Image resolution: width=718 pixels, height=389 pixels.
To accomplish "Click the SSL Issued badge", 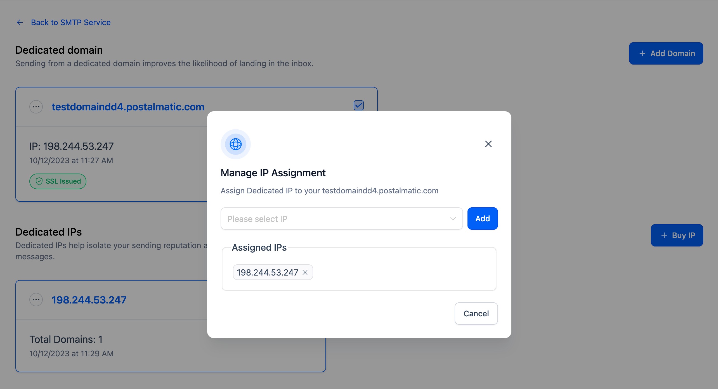I will (x=58, y=181).
